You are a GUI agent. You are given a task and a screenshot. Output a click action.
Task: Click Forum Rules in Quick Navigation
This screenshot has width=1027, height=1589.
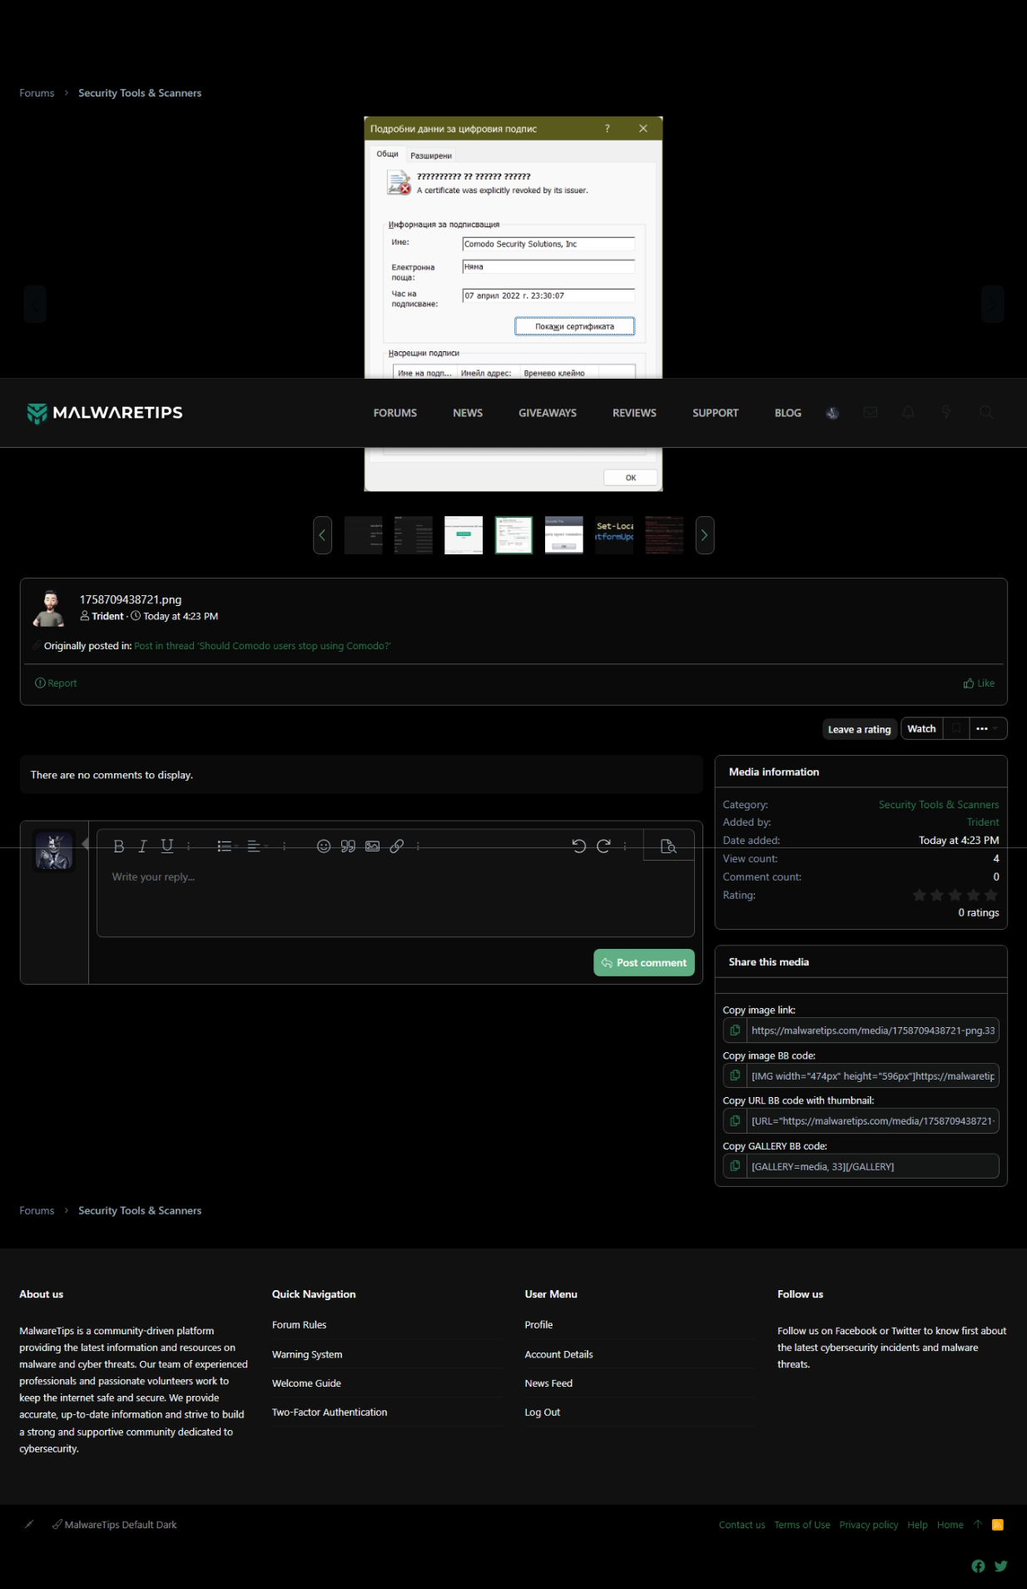[299, 1325]
